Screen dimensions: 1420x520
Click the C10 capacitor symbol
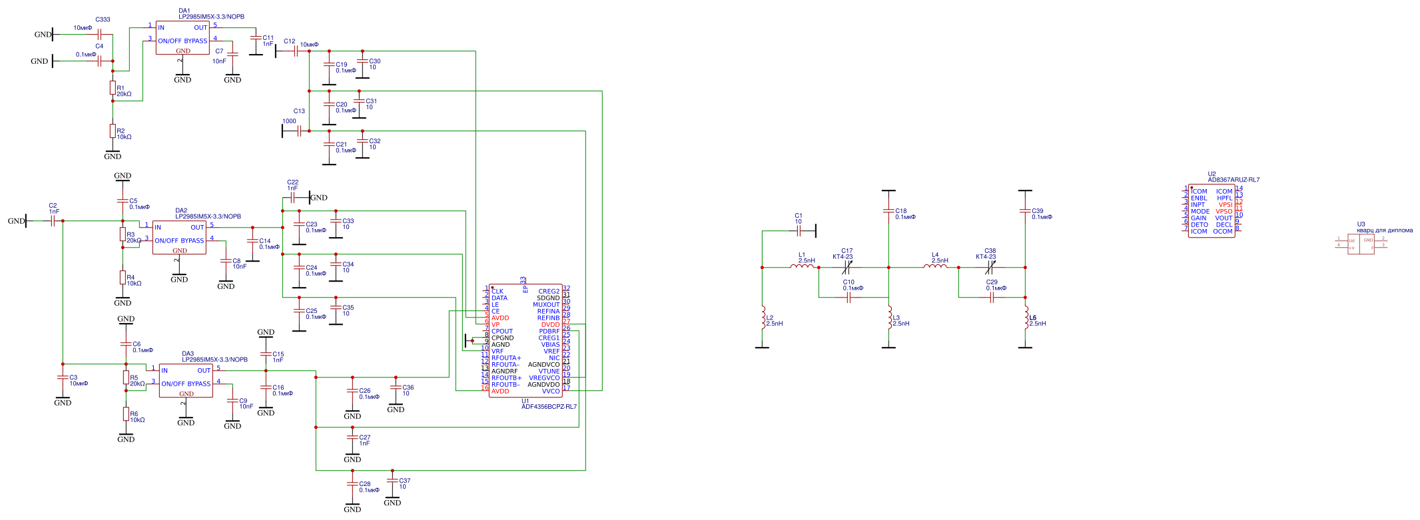(x=849, y=298)
